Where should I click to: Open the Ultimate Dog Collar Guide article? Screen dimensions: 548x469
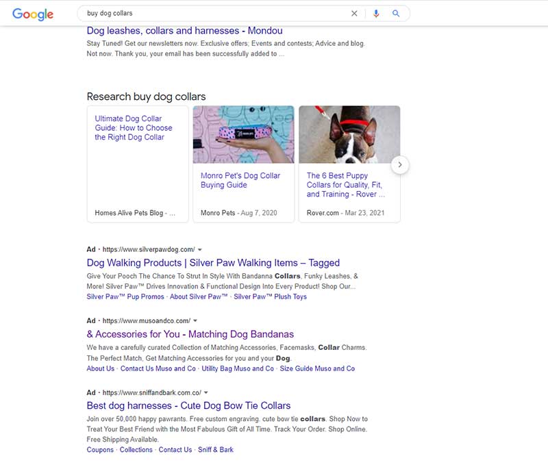[133, 127]
